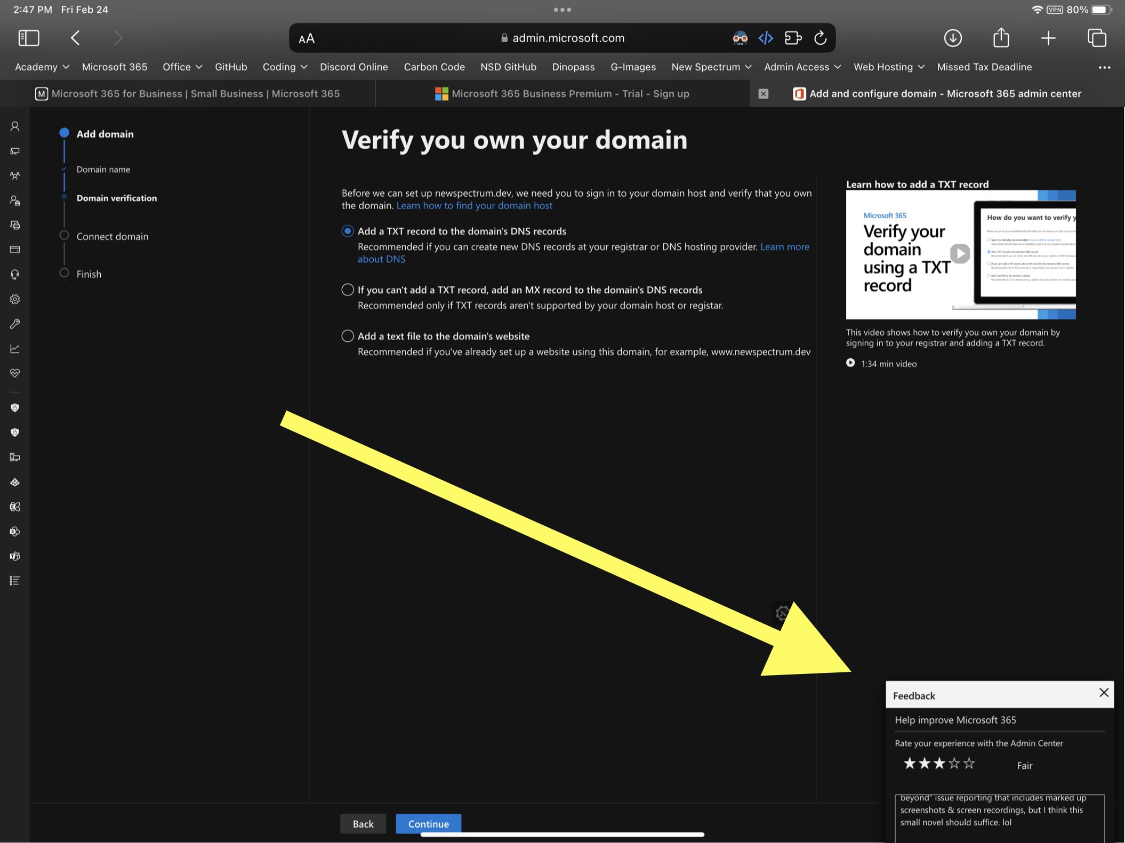Viewport: 1125px width, 843px height.
Task: Switch to Business Premium Trial tab
Action: [x=562, y=94]
